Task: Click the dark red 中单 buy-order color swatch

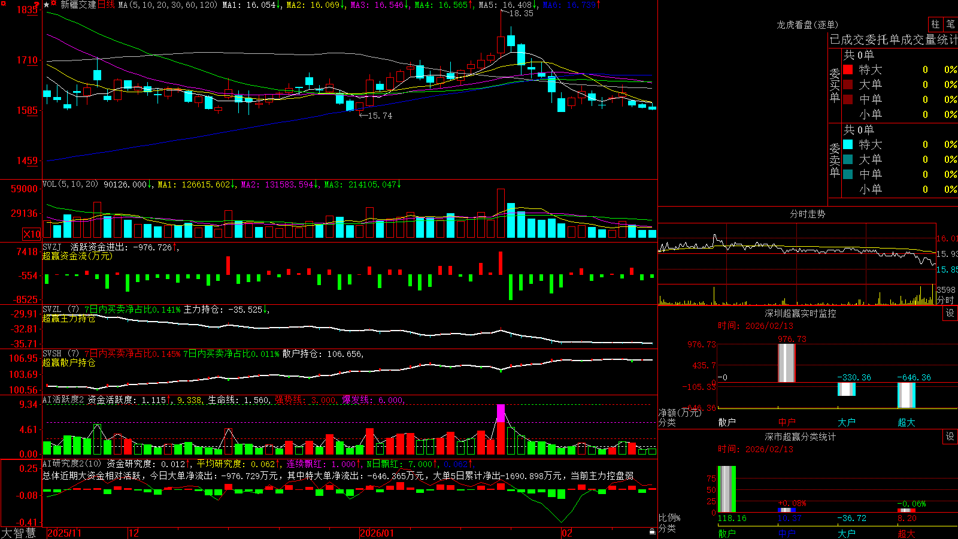Action: pos(848,99)
